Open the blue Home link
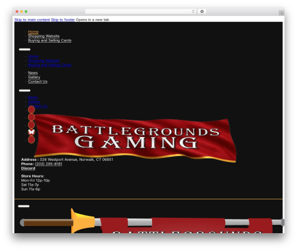Viewport: 297px width, 251px height. pyautogui.click(x=33, y=56)
